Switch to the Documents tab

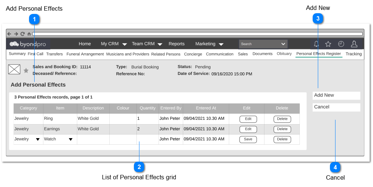[263, 54]
